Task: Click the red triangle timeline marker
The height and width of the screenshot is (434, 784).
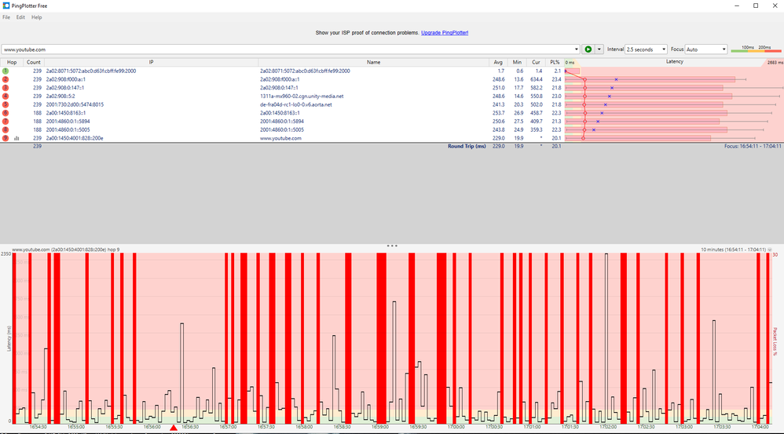Action: (x=173, y=428)
